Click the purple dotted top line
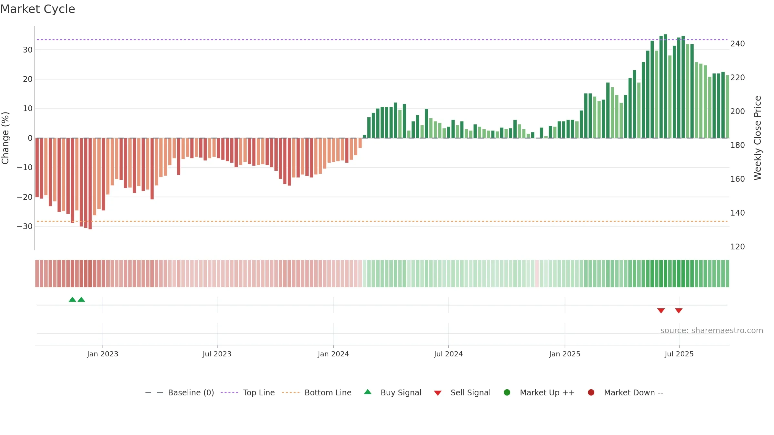The width and height of the screenshot is (774, 435). (x=382, y=40)
